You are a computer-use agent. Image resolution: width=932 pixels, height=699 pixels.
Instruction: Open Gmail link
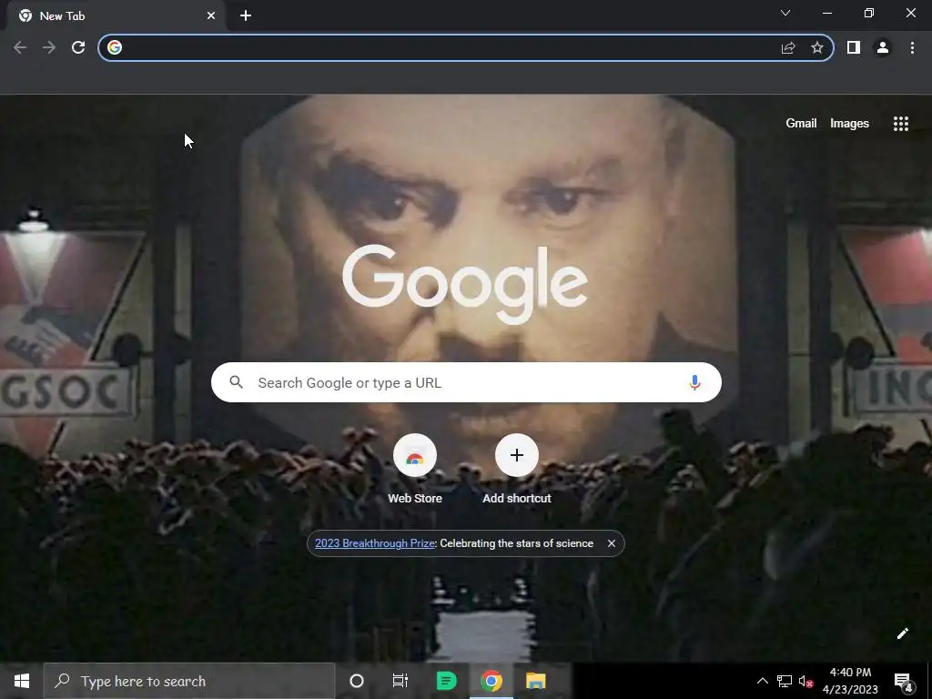click(x=801, y=124)
